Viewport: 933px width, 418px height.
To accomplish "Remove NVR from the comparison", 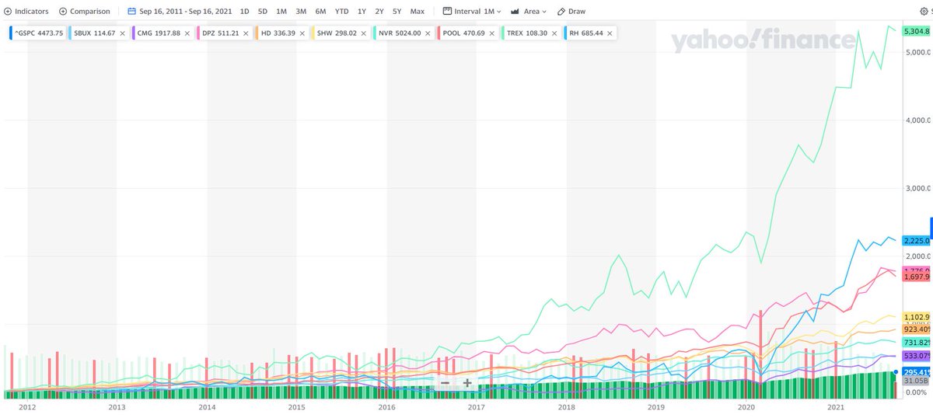I will tap(428, 33).
